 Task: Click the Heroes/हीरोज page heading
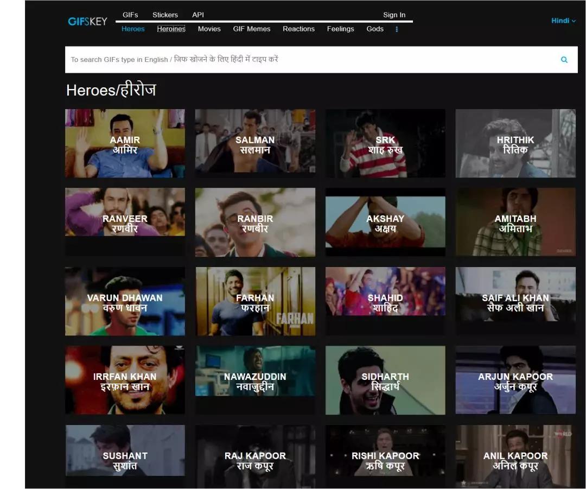[111, 90]
